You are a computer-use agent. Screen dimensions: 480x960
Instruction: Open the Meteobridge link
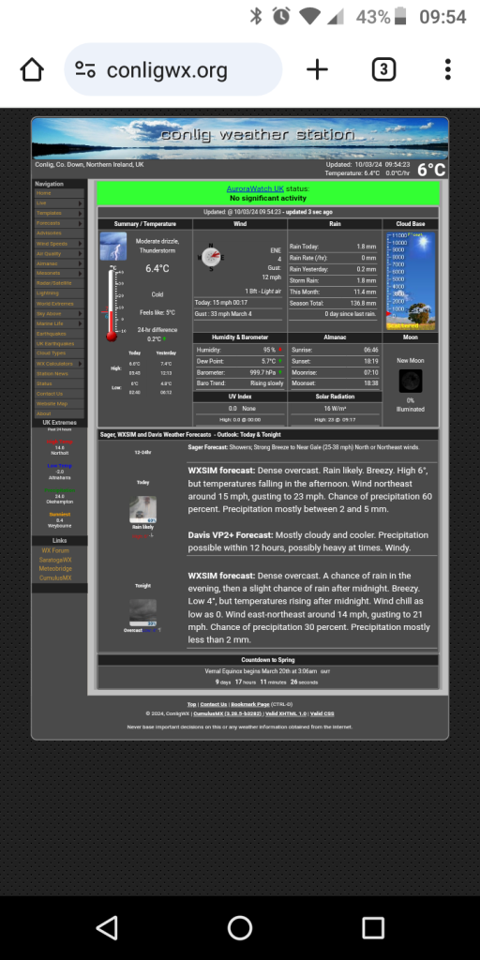pyautogui.click(x=55, y=569)
